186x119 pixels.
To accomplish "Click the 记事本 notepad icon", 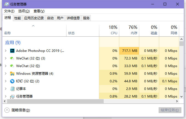I will pos(12,89).
